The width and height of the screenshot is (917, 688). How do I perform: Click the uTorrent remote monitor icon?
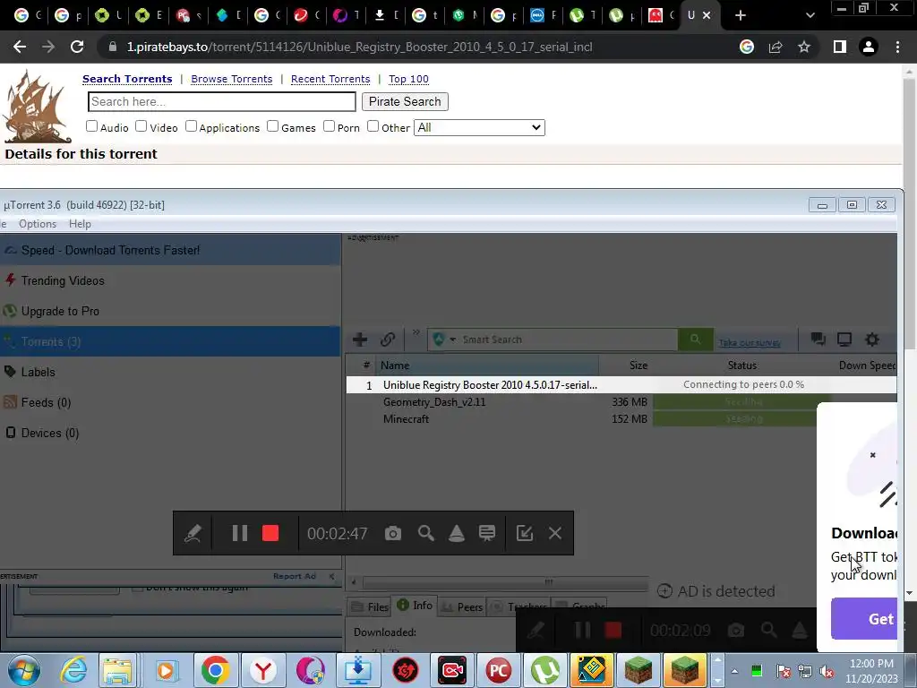point(844,340)
